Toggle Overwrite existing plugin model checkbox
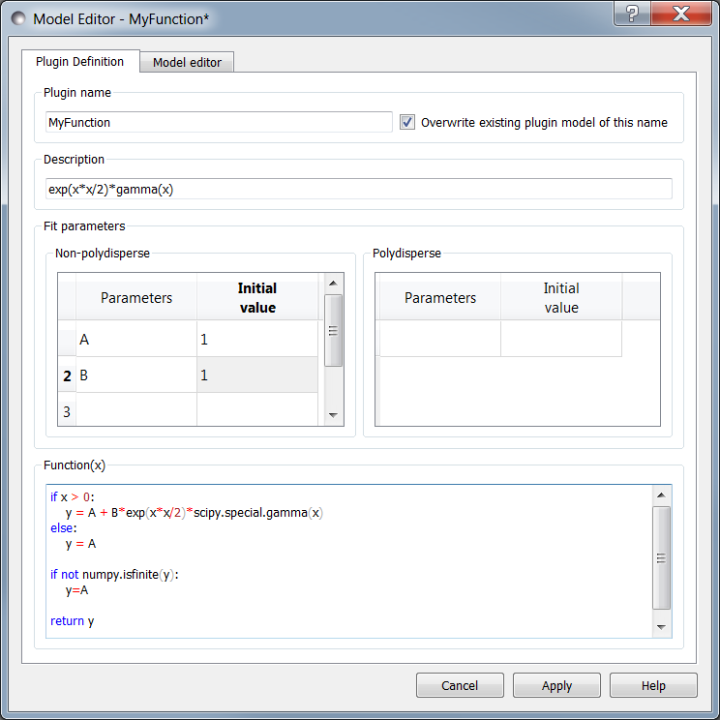The height and width of the screenshot is (720, 720). [407, 122]
